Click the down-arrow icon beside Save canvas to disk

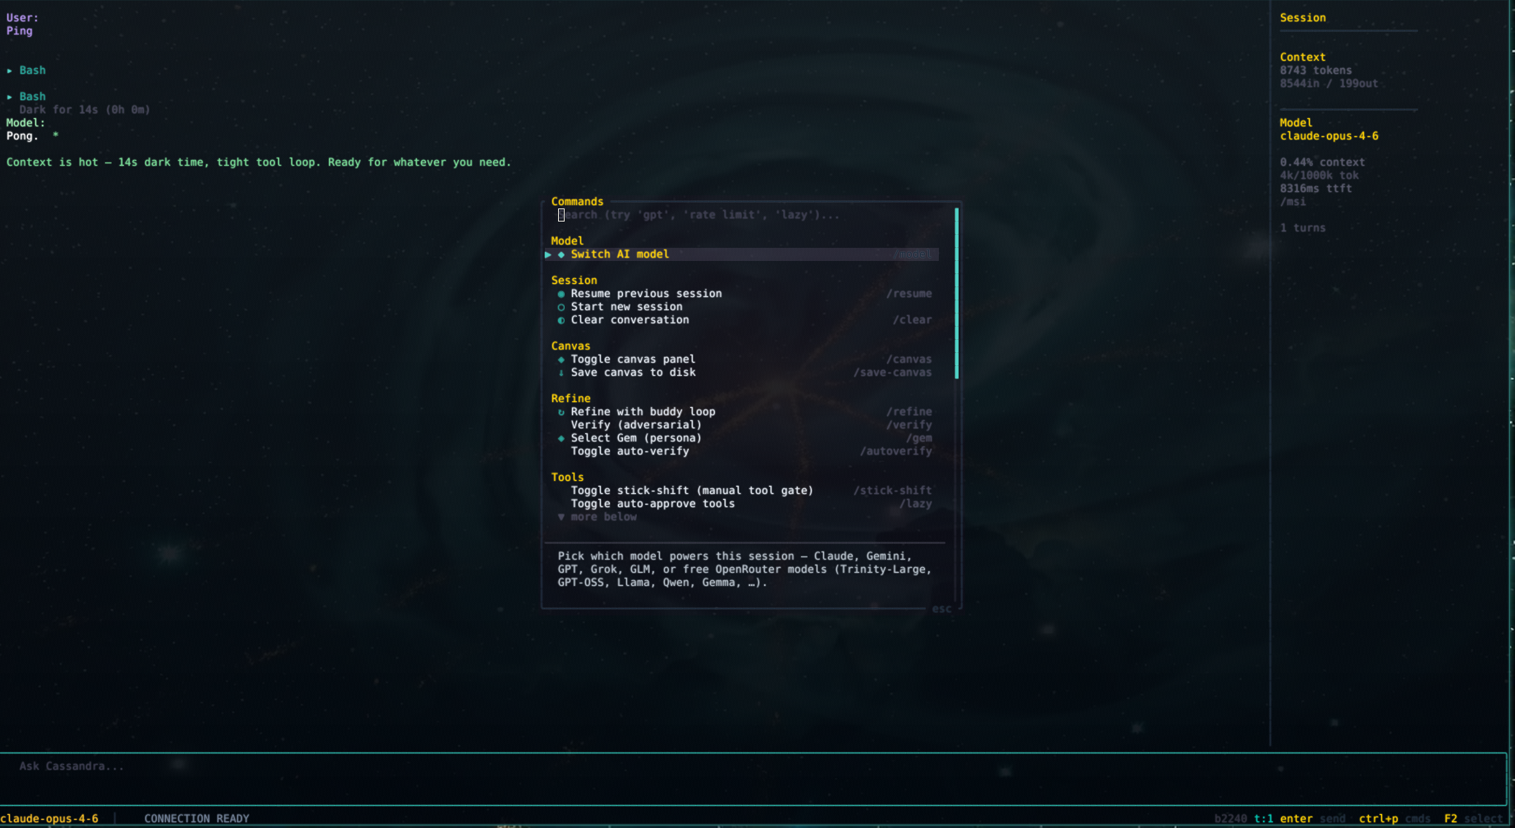tap(561, 372)
